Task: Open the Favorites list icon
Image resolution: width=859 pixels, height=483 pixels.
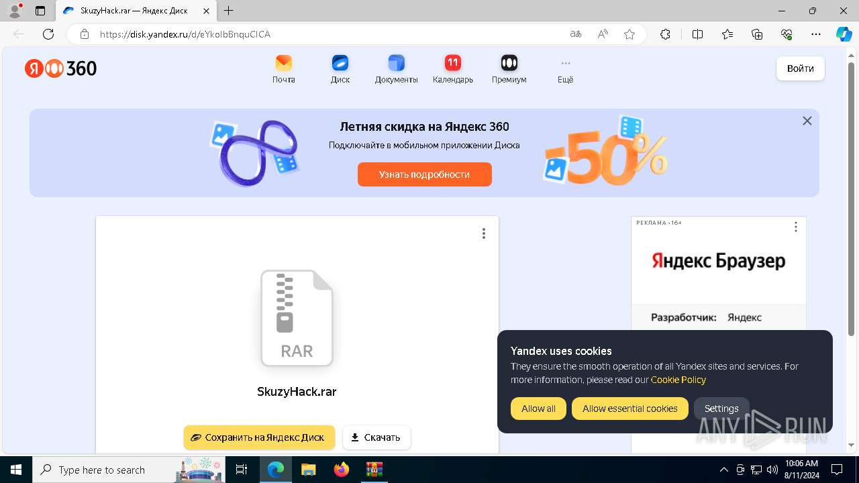Action: click(727, 34)
